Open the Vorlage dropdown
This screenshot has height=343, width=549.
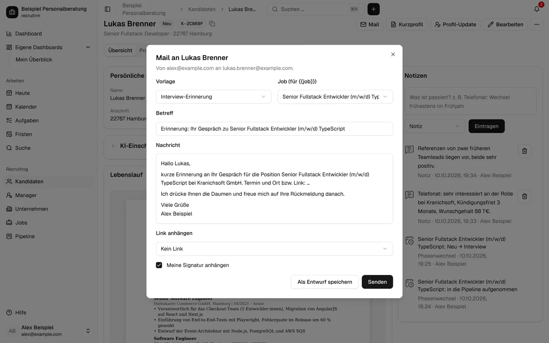pos(213,97)
